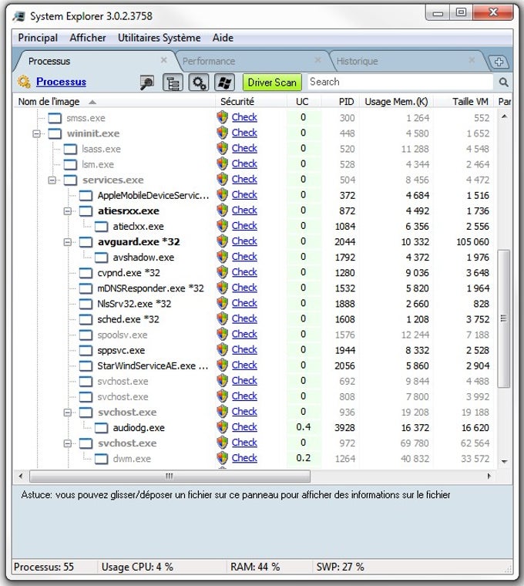Select the sppsvc.exe process name
Viewport: 524px width, 586px height.
click(121, 351)
